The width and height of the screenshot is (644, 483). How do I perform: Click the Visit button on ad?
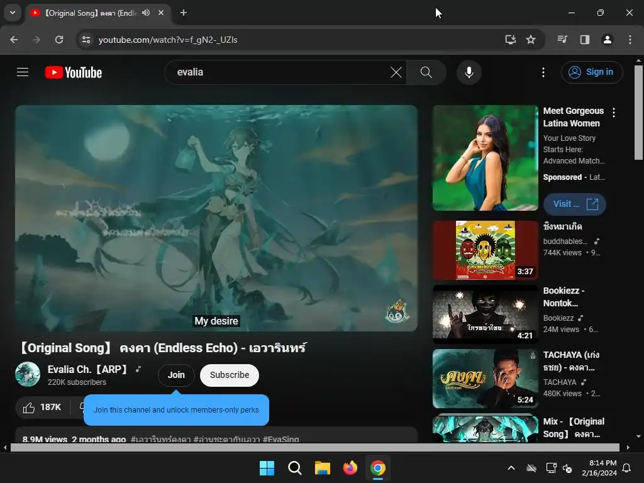574,204
